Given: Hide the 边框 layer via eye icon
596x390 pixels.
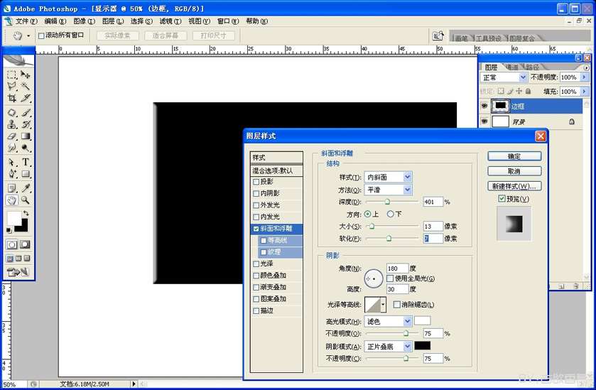Looking at the screenshot, I should [484, 105].
